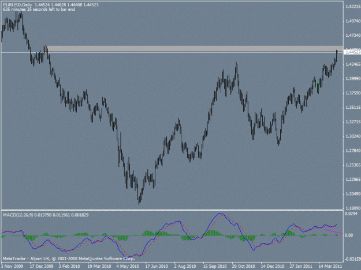The width and height of the screenshot is (361, 270).
Task: Click the 1.35115 price scale value
Action: click(x=353, y=108)
